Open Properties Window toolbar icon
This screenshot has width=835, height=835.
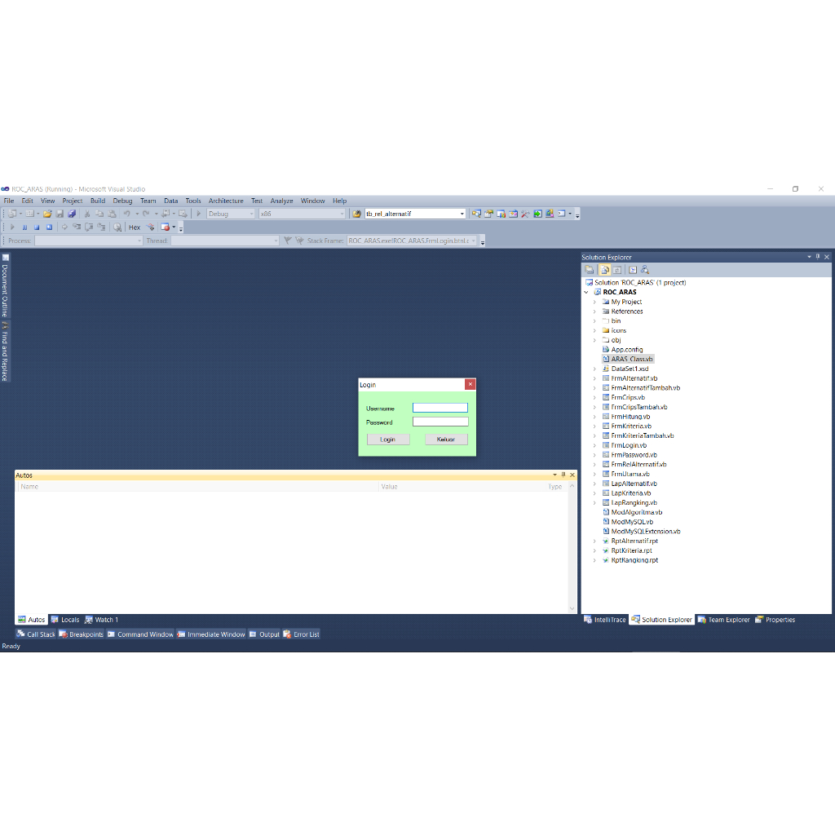click(x=488, y=214)
